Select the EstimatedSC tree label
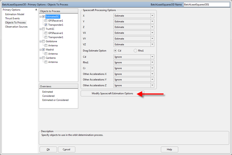The width and height of the screenshot is (232, 155). point(52,16)
